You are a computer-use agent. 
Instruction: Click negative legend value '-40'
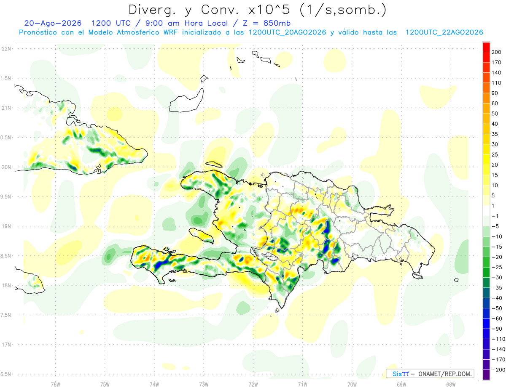(x=497, y=298)
